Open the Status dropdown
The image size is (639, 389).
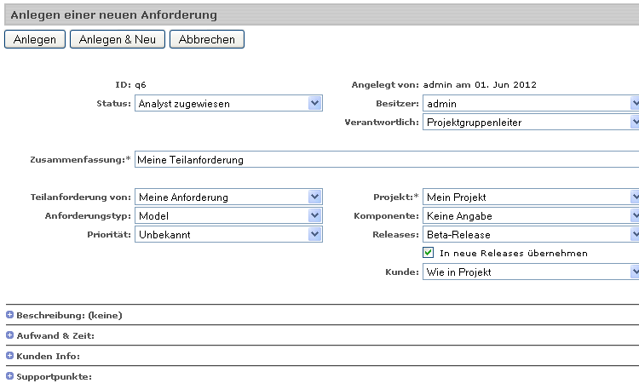pyautogui.click(x=227, y=104)
